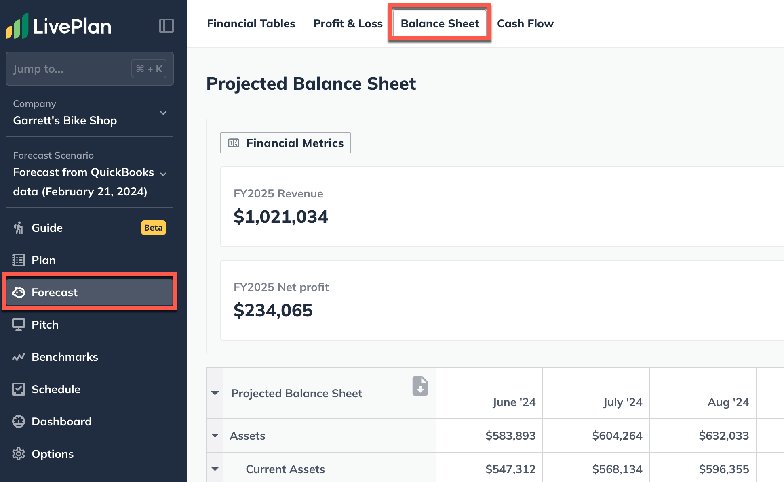Click the Schedule checkmark icon
The image size is (784, 482).
coord(19,389)
